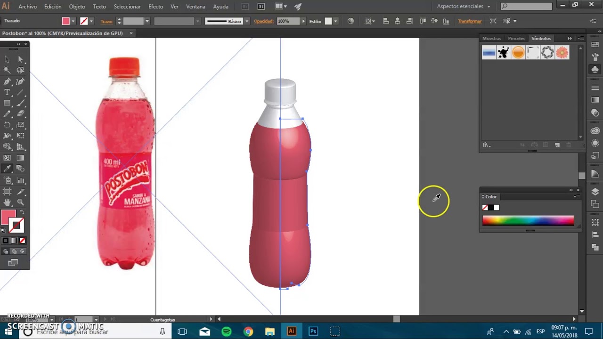Select the Shape Builder tool
The width and height of the screenshot is (603, 339).
coord(7,147)
